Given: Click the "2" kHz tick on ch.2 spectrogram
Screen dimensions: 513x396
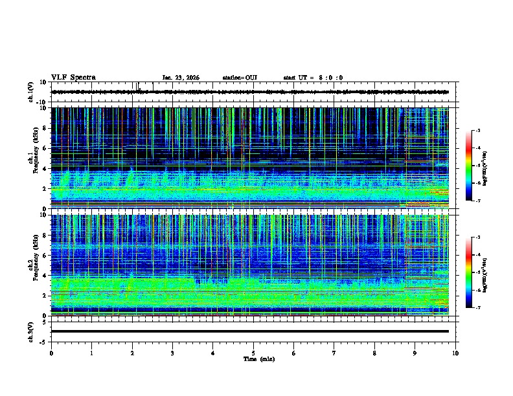Looking at the screenshot, I should pyautogui.click(x=45, y=296).
